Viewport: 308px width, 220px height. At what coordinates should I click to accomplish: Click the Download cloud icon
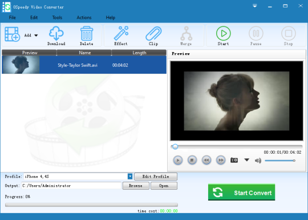(56, 33)
